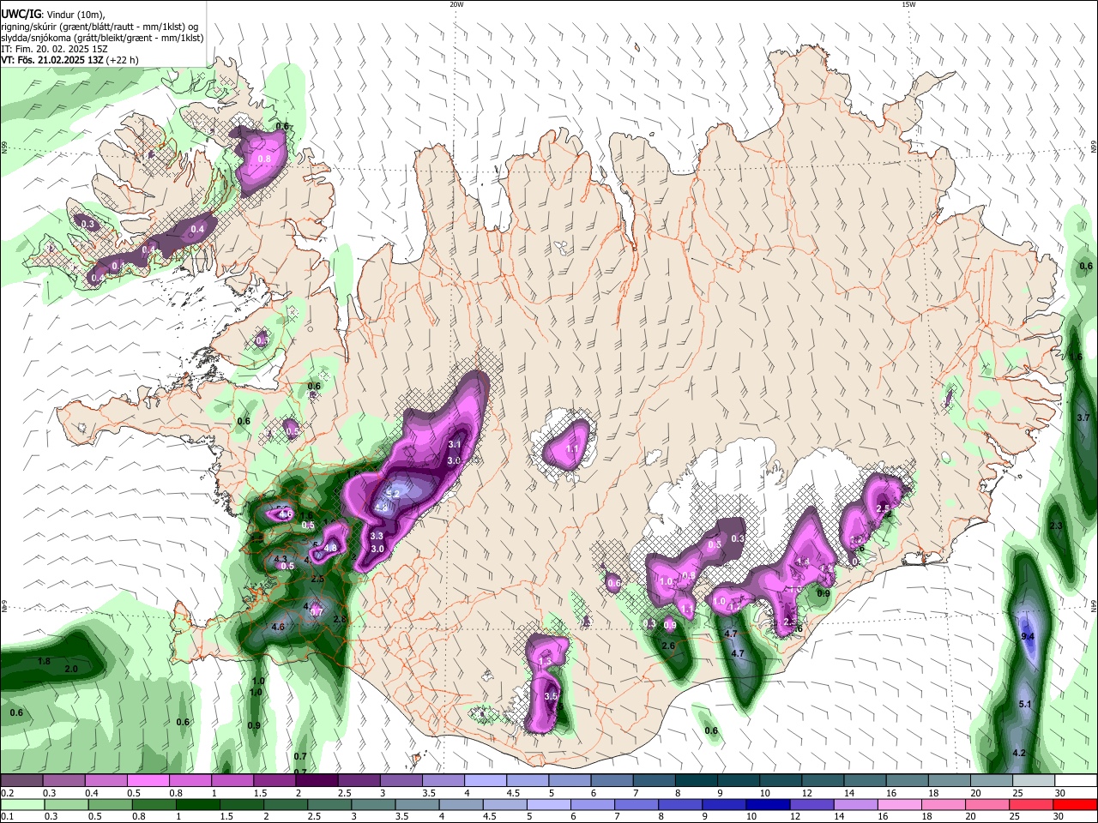The height and width of the screenshot is (823, 1098).
Task: Select the "3.1" snowfall value
Action: tap(455, 444)
